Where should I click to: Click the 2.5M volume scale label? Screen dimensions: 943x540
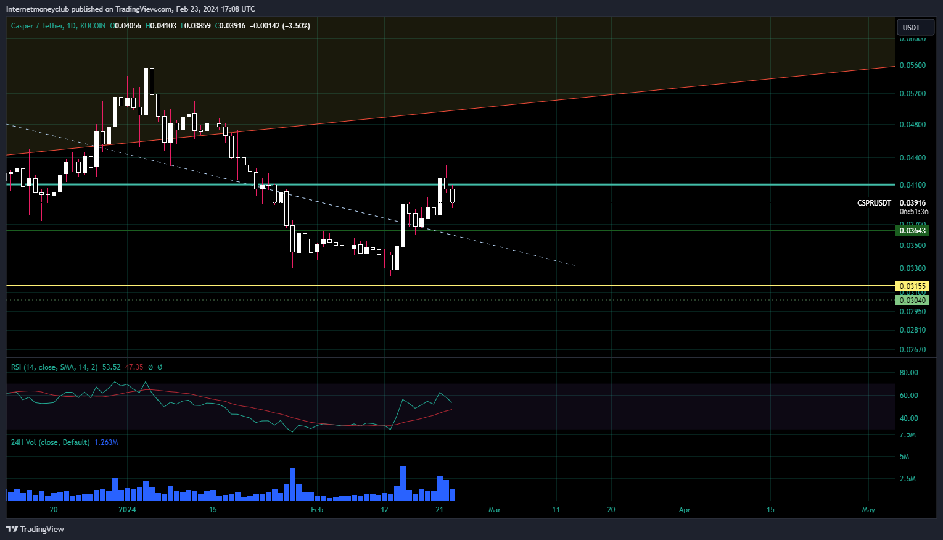tap(907, 479)
